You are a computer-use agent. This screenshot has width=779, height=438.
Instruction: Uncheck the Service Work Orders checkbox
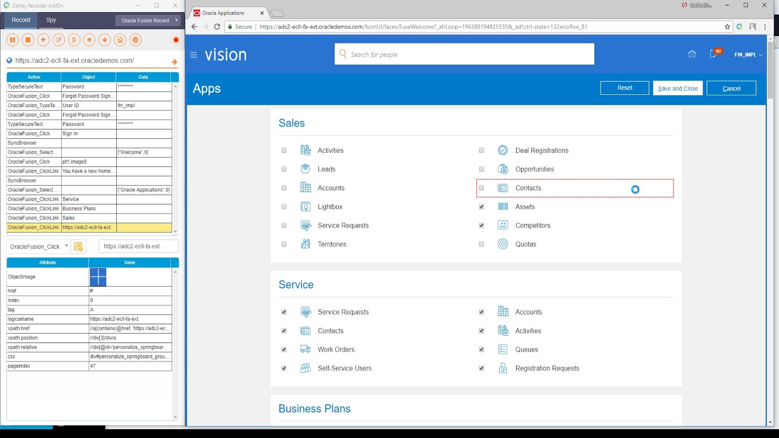pos(284,349)
